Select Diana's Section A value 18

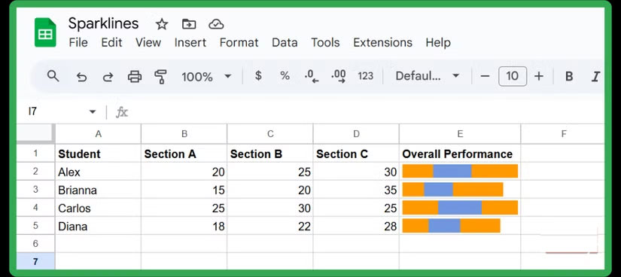click(184, 226)
